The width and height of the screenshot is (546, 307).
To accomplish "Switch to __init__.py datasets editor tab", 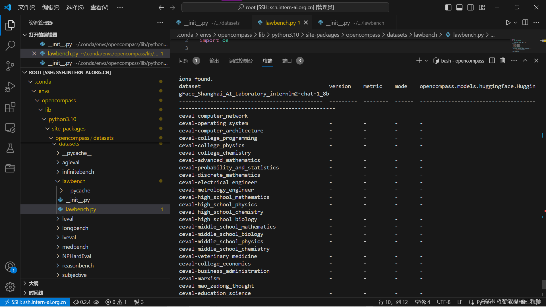I will (211, 23).
